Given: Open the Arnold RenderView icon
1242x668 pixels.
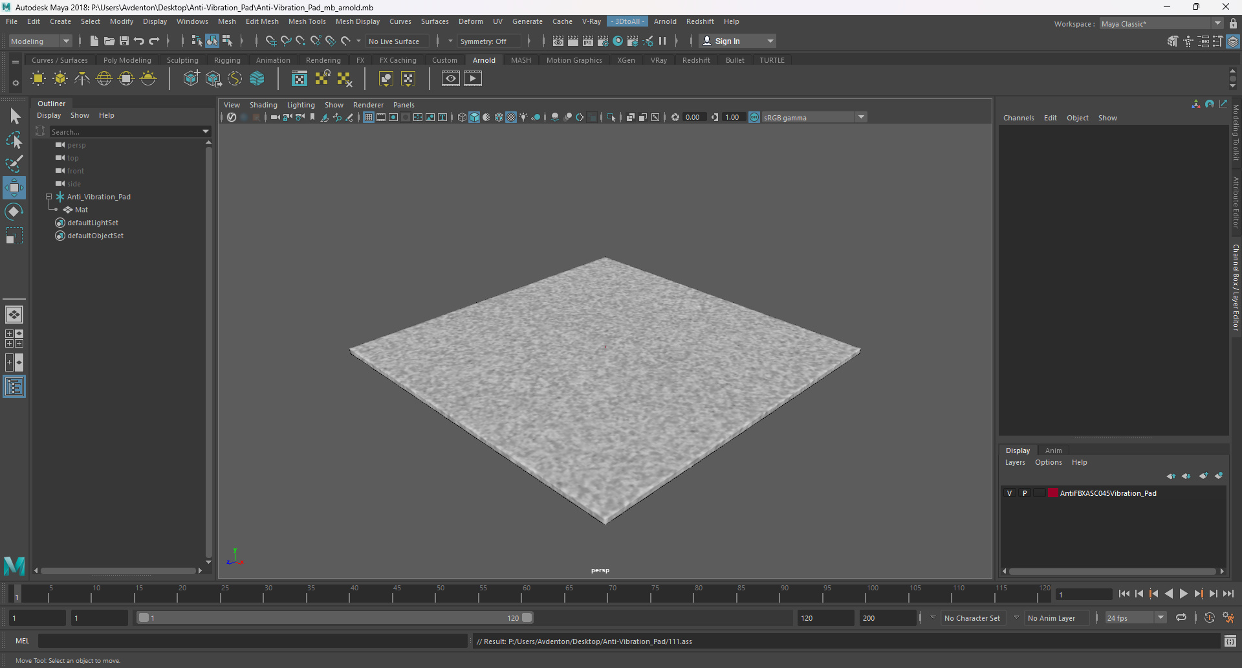Looking at the screenshot, I should tap(451, 79).
